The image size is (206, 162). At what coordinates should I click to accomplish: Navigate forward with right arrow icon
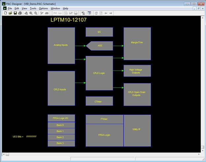111,13
